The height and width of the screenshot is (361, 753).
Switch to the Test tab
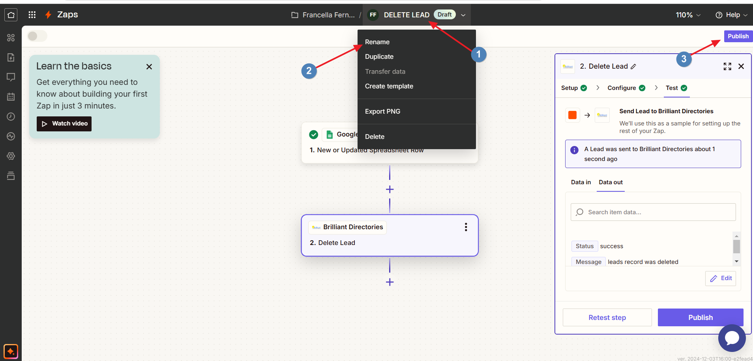676,88
